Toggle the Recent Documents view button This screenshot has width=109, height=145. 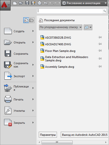pos(26,20)
